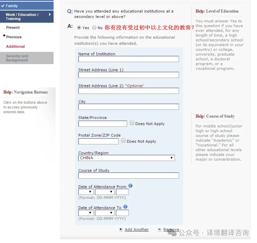Viewport: 257px width, 243px height.
Task: Click info icon beside Date of Attendance To
Action: tap(125, 207)
